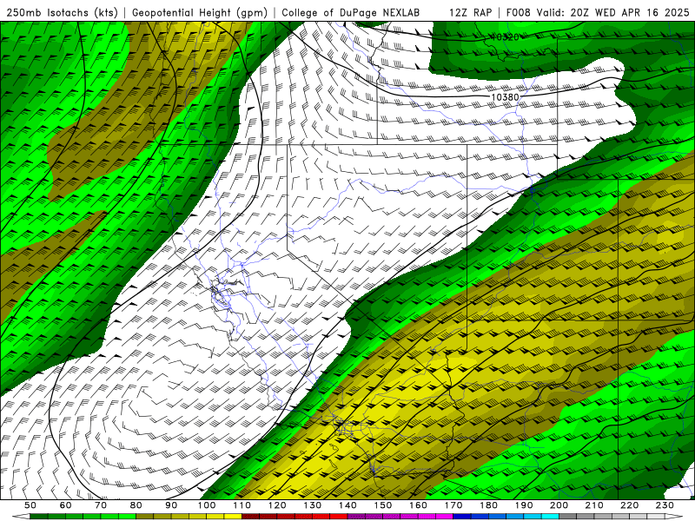Click the colorbar value 110
695x521 pixels.
(242, 505)
